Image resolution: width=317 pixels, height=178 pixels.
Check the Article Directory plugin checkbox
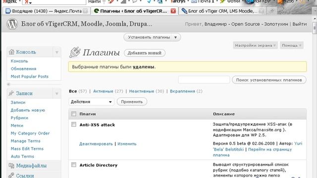tap(74, 165)
